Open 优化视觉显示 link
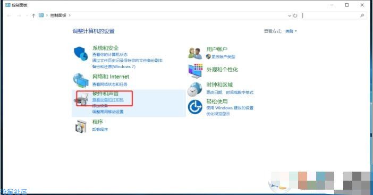Viewport: 373px width, 195px height. [x=218, y=114]
